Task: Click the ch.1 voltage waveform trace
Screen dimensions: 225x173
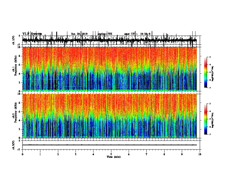Action: [109, 40]
